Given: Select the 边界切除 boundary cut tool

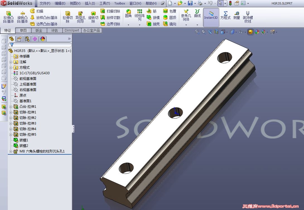Looking at the screenshot, I should tap(110, 24).
